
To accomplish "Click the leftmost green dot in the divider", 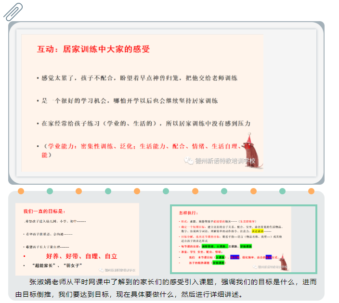I will click(x=50, y=191).
